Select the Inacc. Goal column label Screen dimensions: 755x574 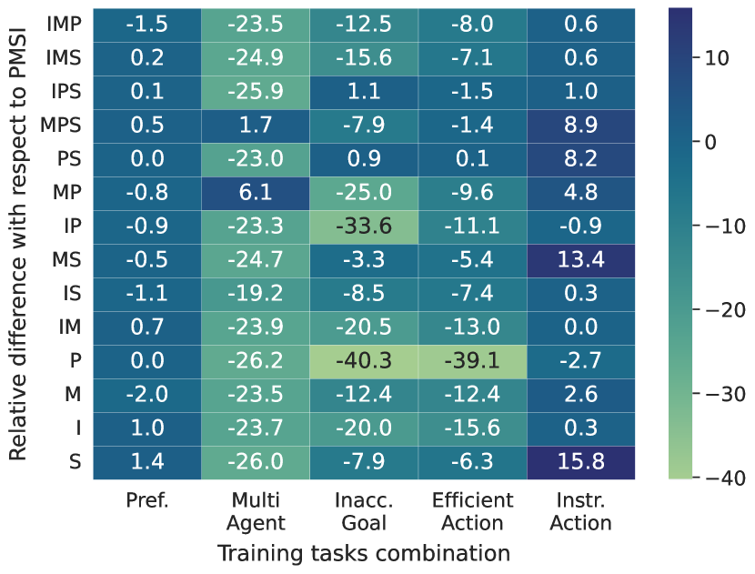(364, 511)
